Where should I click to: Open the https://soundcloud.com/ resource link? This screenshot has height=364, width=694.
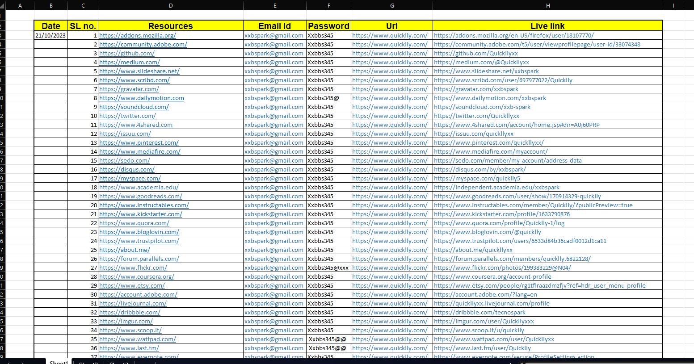click(x=134, y=107)
